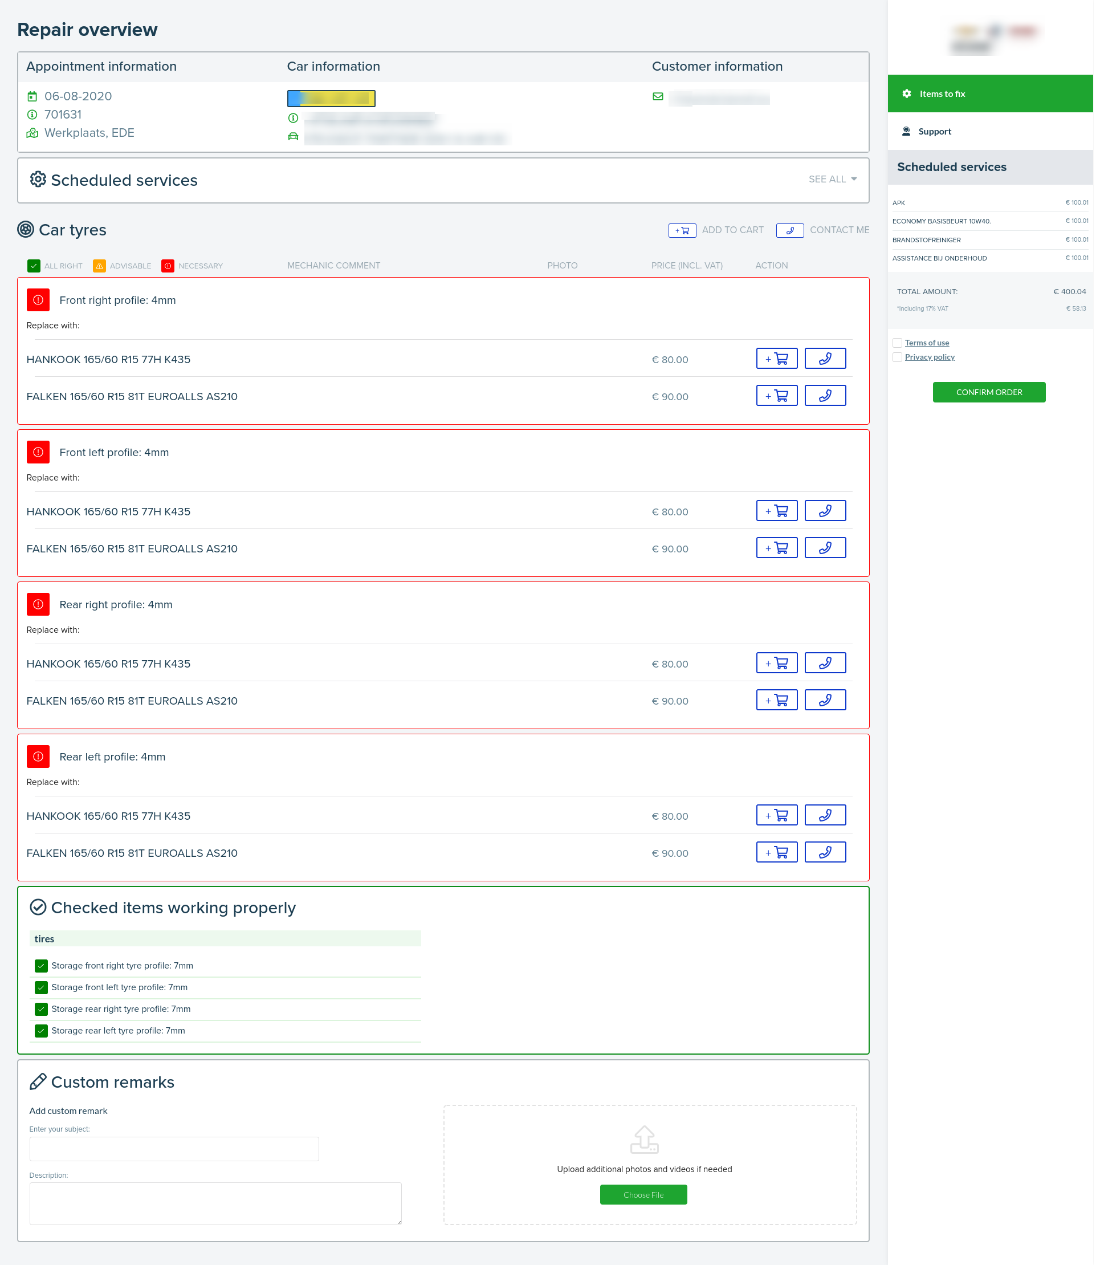This screenshot has height=1265, width=1096.
Task: Check the Privacy policy checkbox
Action: (x=897, y=357)
